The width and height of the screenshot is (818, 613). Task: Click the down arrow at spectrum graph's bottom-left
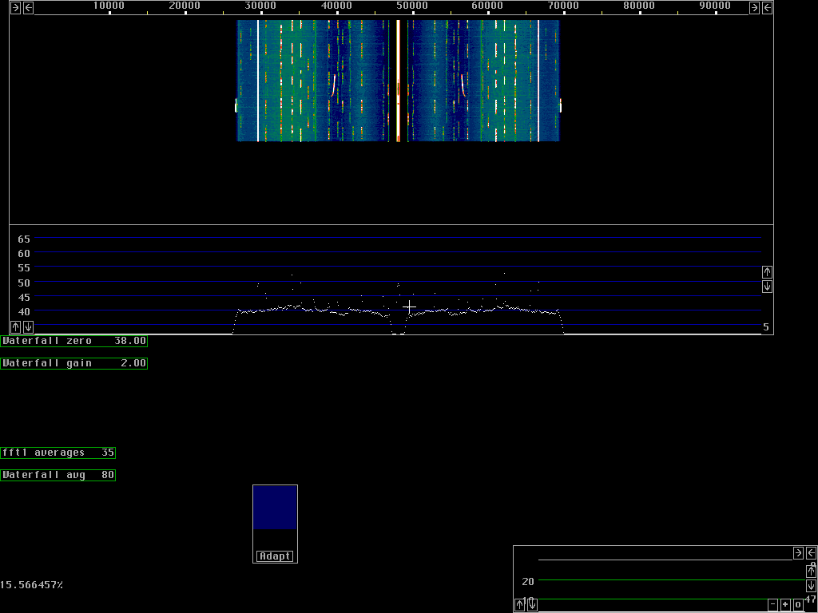29,326
